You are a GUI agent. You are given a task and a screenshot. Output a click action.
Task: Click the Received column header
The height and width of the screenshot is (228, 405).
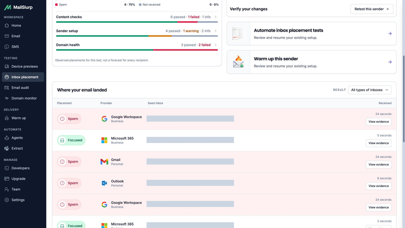385,103
